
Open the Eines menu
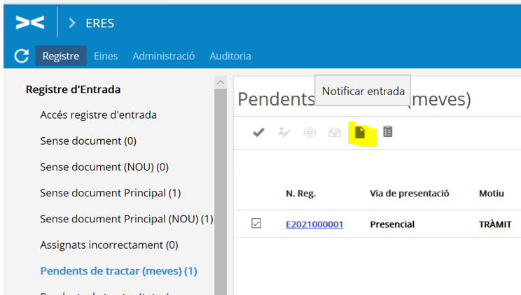click(106, 56)
